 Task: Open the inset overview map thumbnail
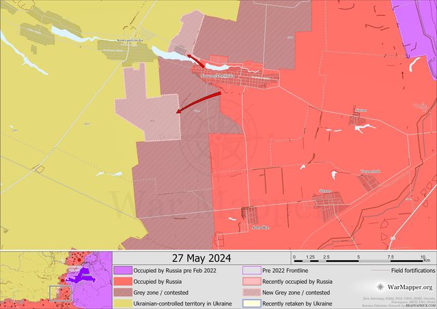coord(56,280)
